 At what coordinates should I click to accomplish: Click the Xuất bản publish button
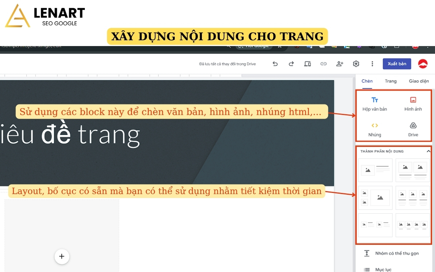tap(397, 63)
